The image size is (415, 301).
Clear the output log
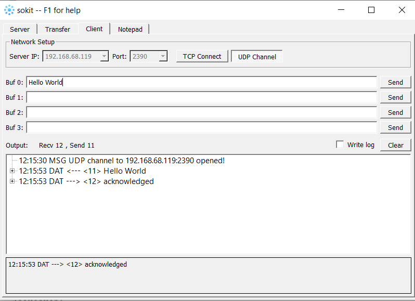tap(395, 145)
